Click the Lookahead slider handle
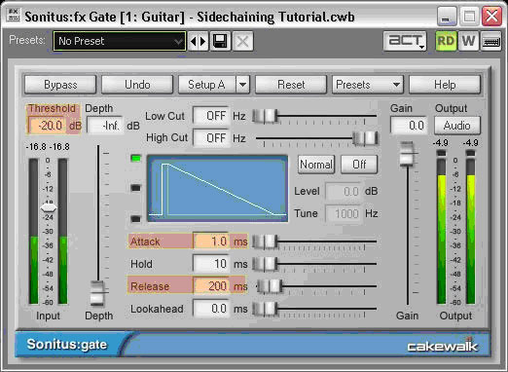 click(x=265, y=309)
